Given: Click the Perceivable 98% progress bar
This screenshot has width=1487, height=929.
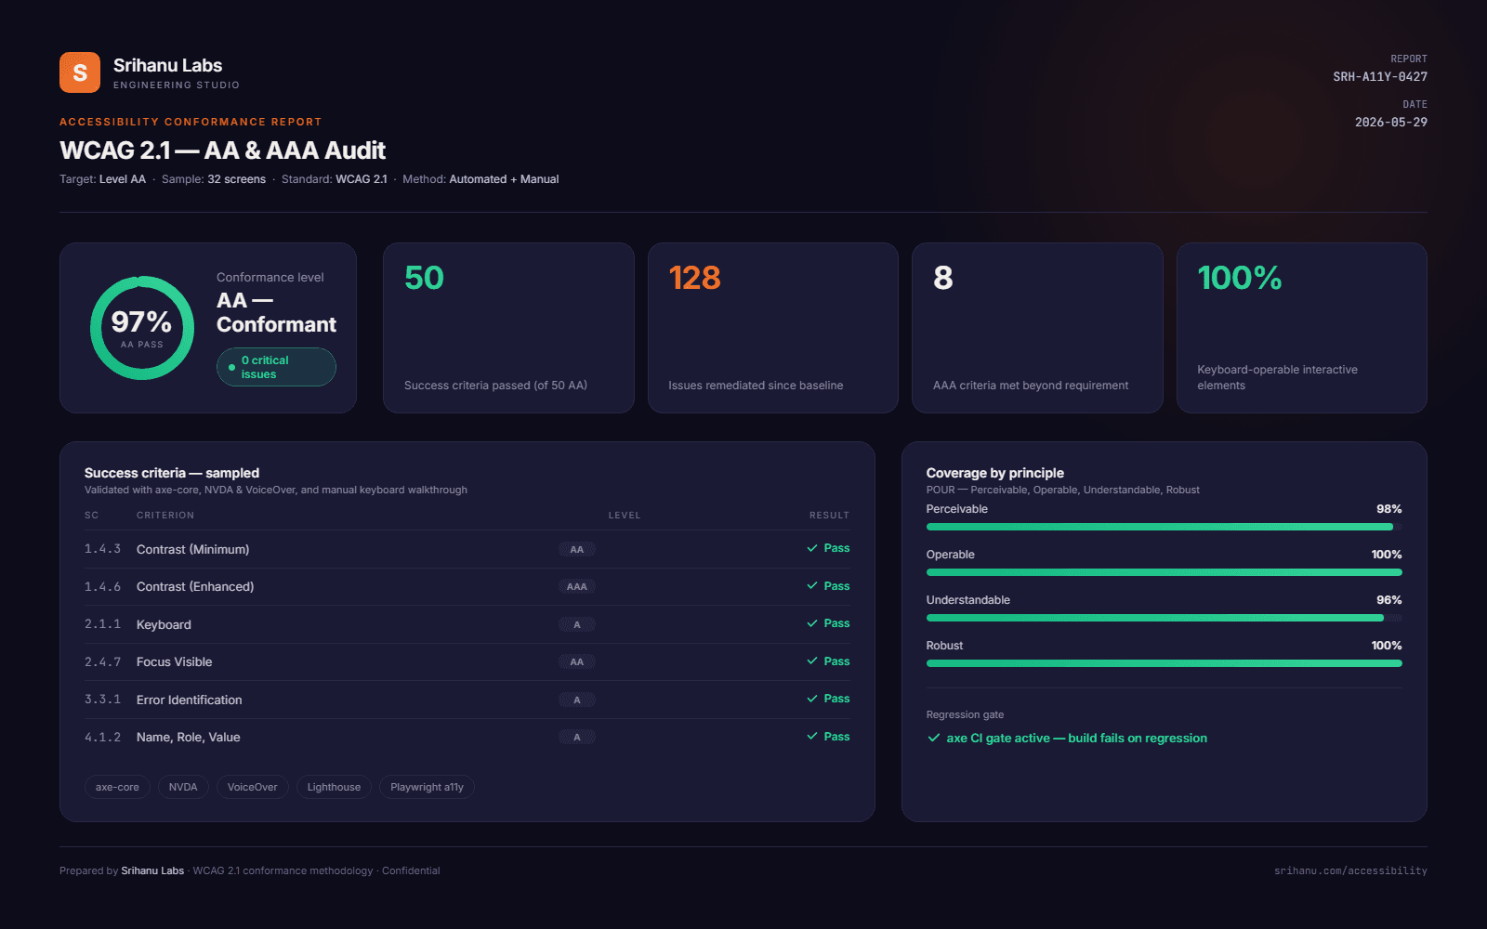Looking at the screenshot, I should click(1164, 527).
